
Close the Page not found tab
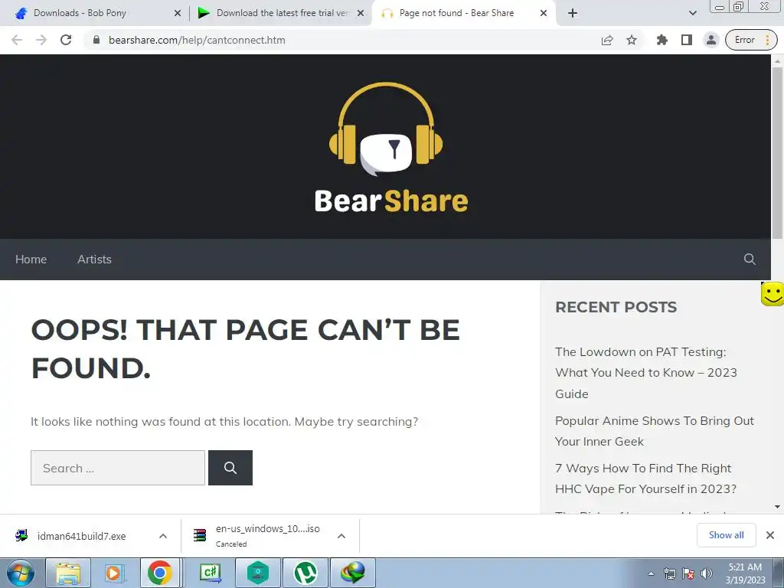(x=544, y=13)
